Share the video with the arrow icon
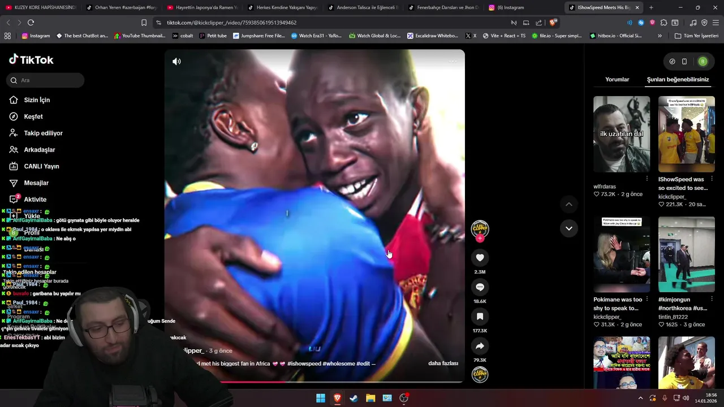The height and width of the screenshot is (407, 724). 480,346
